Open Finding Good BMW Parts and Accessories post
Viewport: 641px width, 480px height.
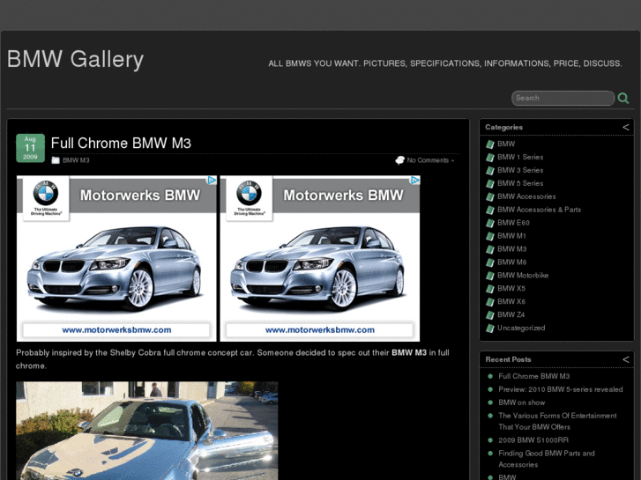coord(547,459)
